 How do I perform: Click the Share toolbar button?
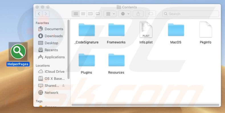(x=138, y=14)
